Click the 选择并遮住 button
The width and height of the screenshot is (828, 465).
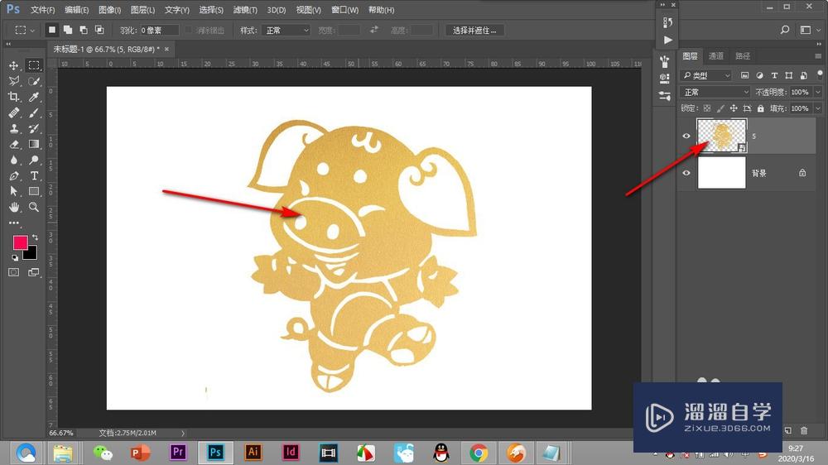(x=474, y=31)
